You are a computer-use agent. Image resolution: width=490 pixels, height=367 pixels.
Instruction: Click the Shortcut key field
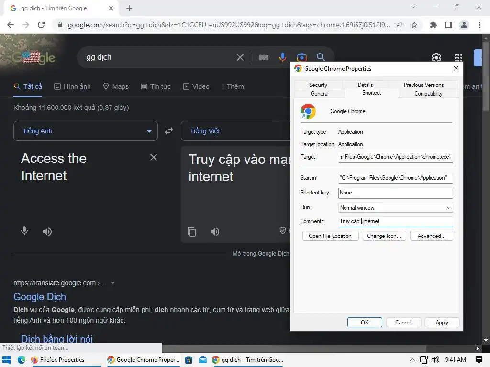point(395,193)
